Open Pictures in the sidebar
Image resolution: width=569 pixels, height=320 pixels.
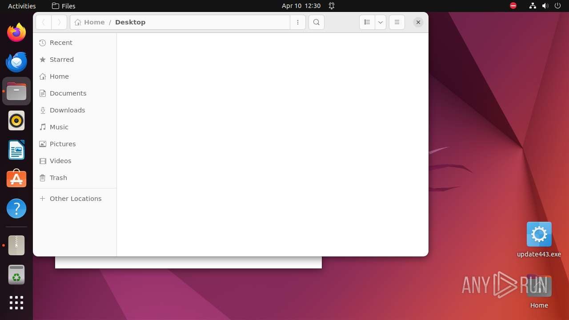tap(75, 144)
